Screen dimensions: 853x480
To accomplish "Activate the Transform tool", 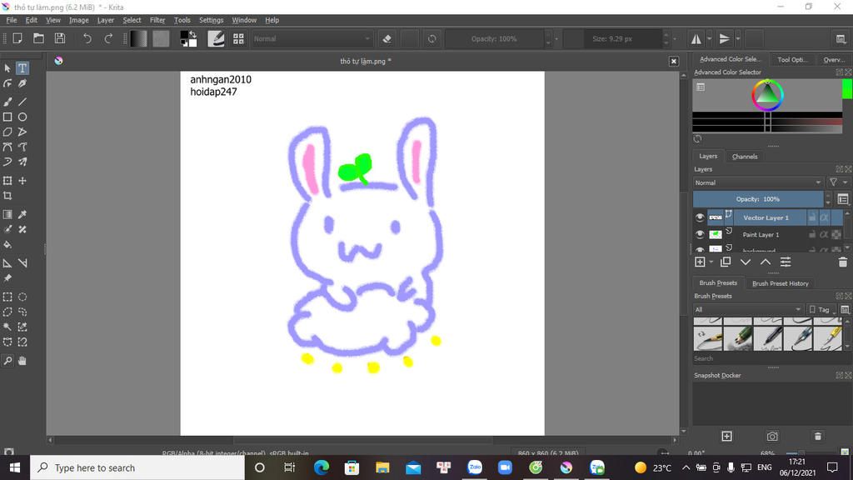I will coord(7,181).
